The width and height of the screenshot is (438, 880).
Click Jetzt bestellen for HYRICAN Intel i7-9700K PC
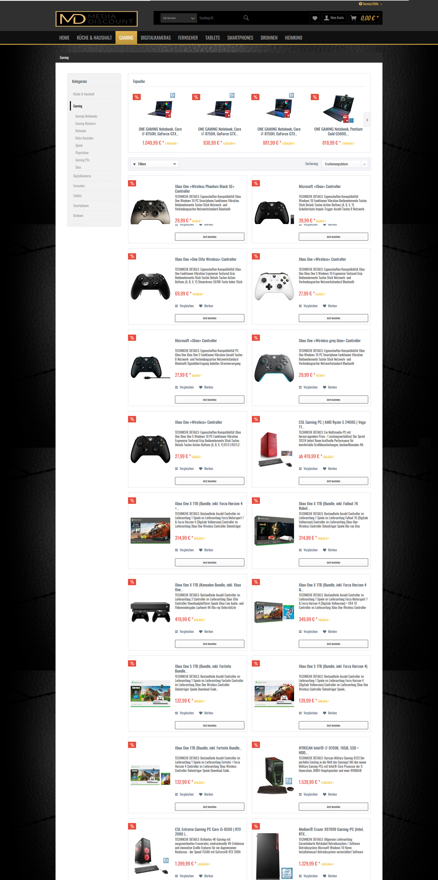click(x=333, y=807)
